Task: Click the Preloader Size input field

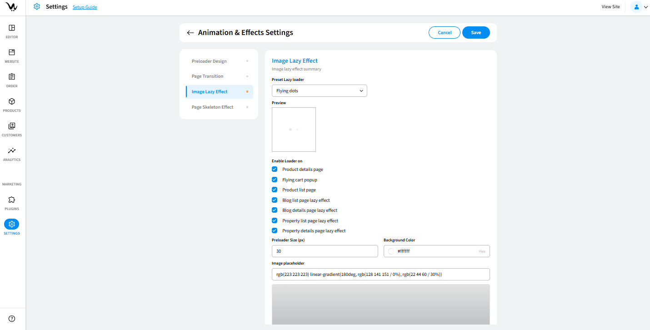Action: 325,251
